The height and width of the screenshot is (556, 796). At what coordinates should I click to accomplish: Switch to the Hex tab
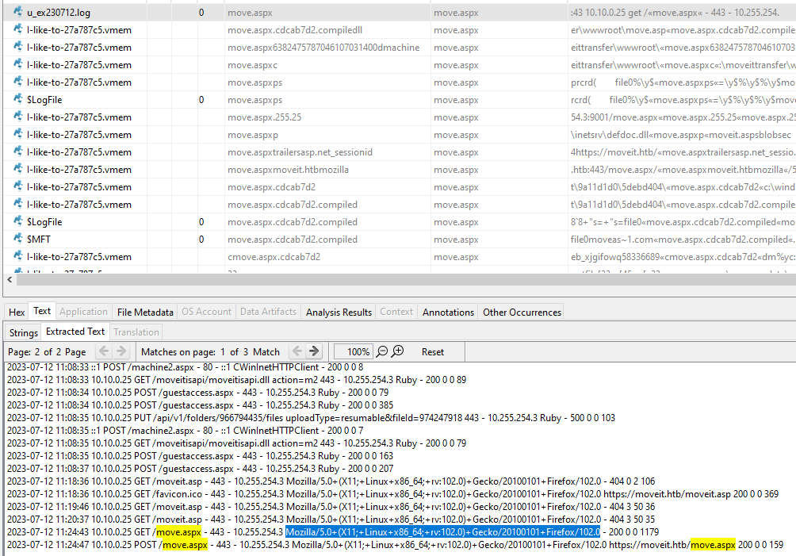tap(15, 312)
